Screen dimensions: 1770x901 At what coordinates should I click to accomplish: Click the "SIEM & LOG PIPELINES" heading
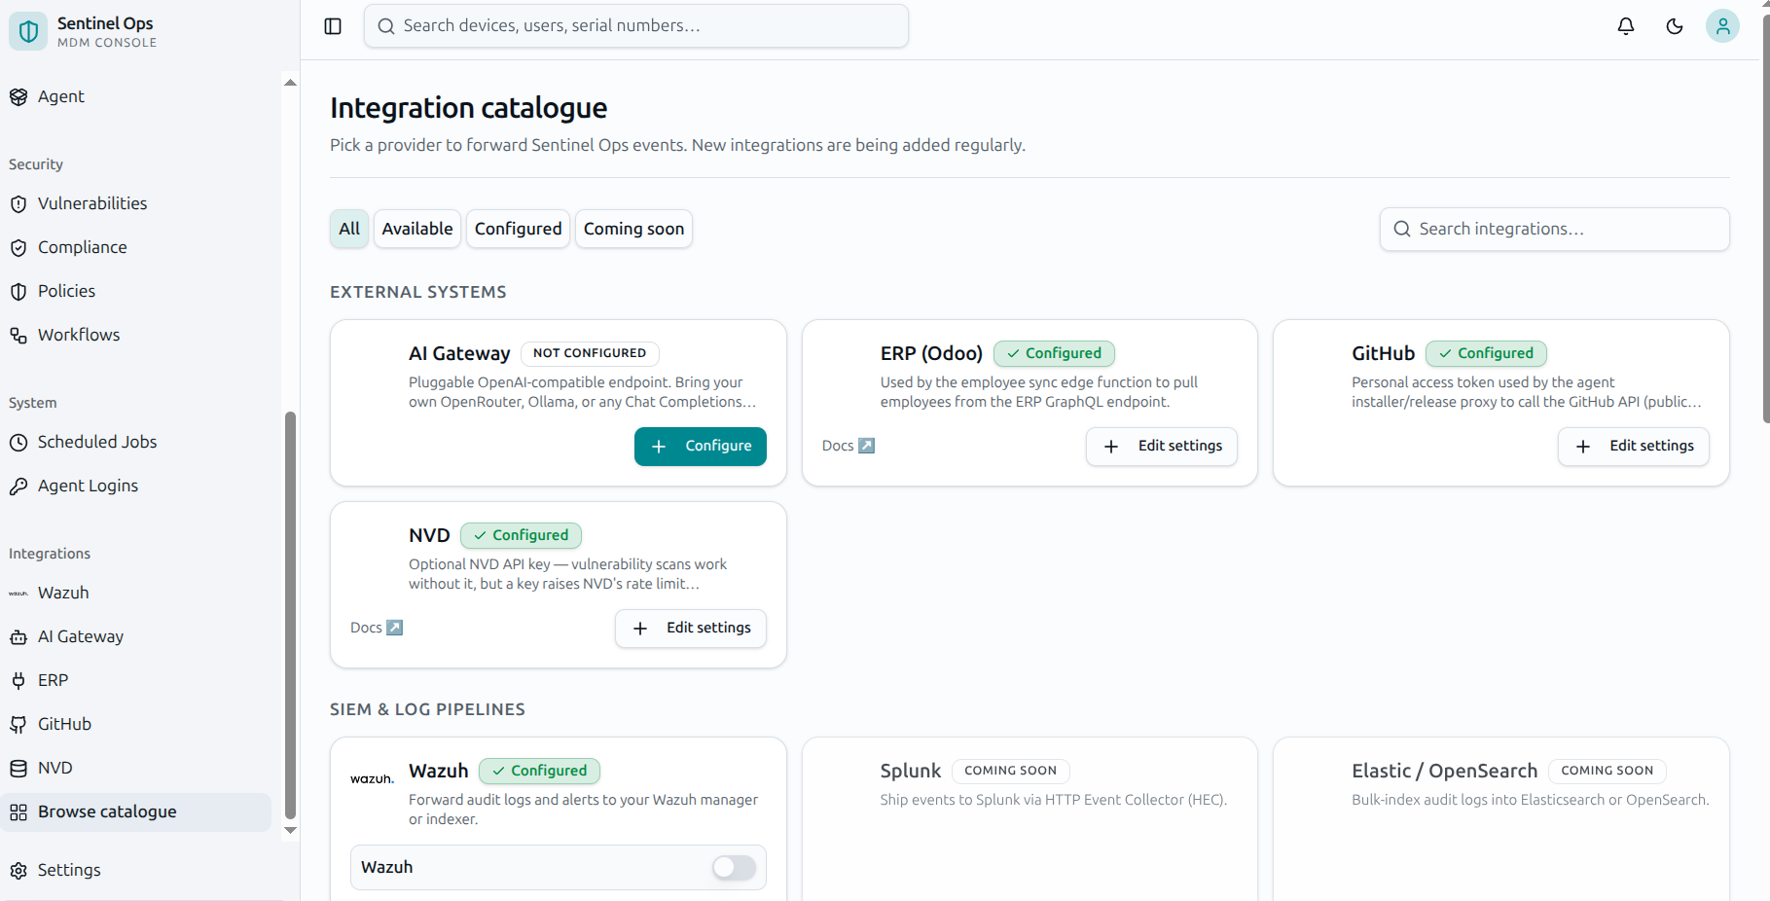(x=427, y=709)
